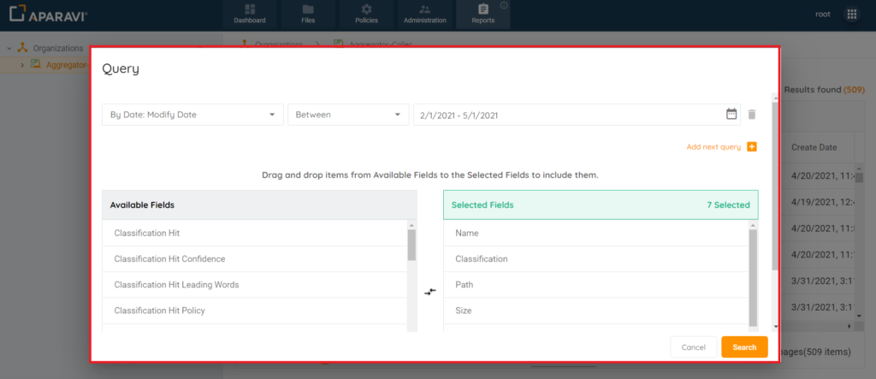Screen dimensions: 876x379
Task: Click the Selected Fields header
Action: (x=601, y=204)
